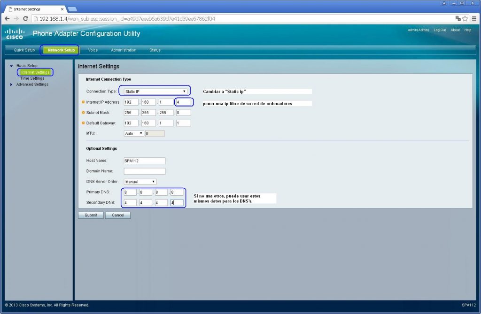This screenshot has height=314, width=481.
Task: Switch to the Administration tab
Action: click(x=123, y=50)
